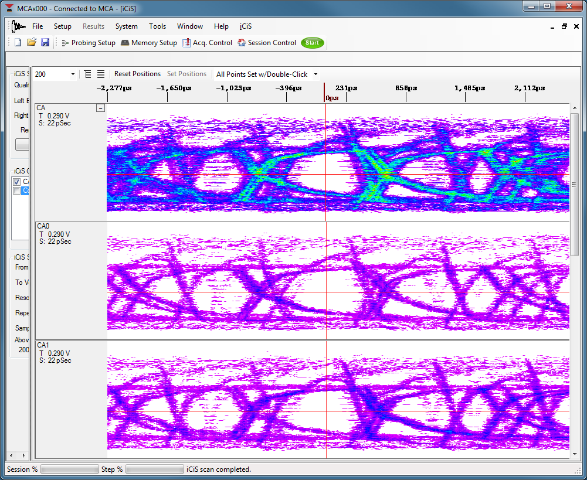Image resolution: width=587 pixels, height=480 pixels.
Task: Open the 200 value dropdown arrow
Action: (73, 74)
